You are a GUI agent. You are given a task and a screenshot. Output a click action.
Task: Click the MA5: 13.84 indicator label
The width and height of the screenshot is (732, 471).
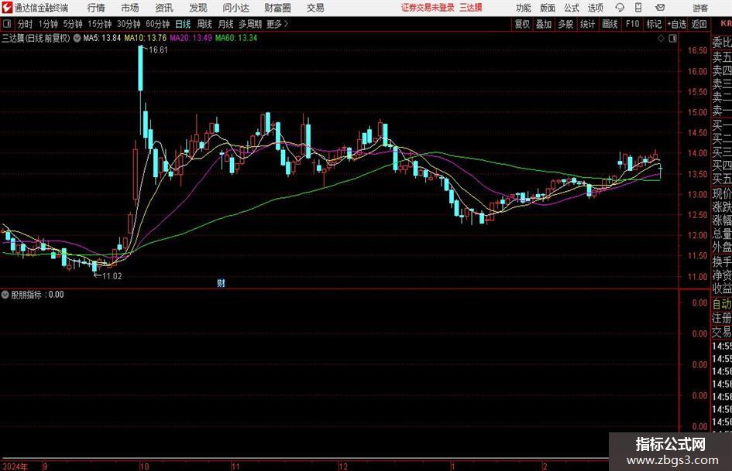(x=102, y=38)
